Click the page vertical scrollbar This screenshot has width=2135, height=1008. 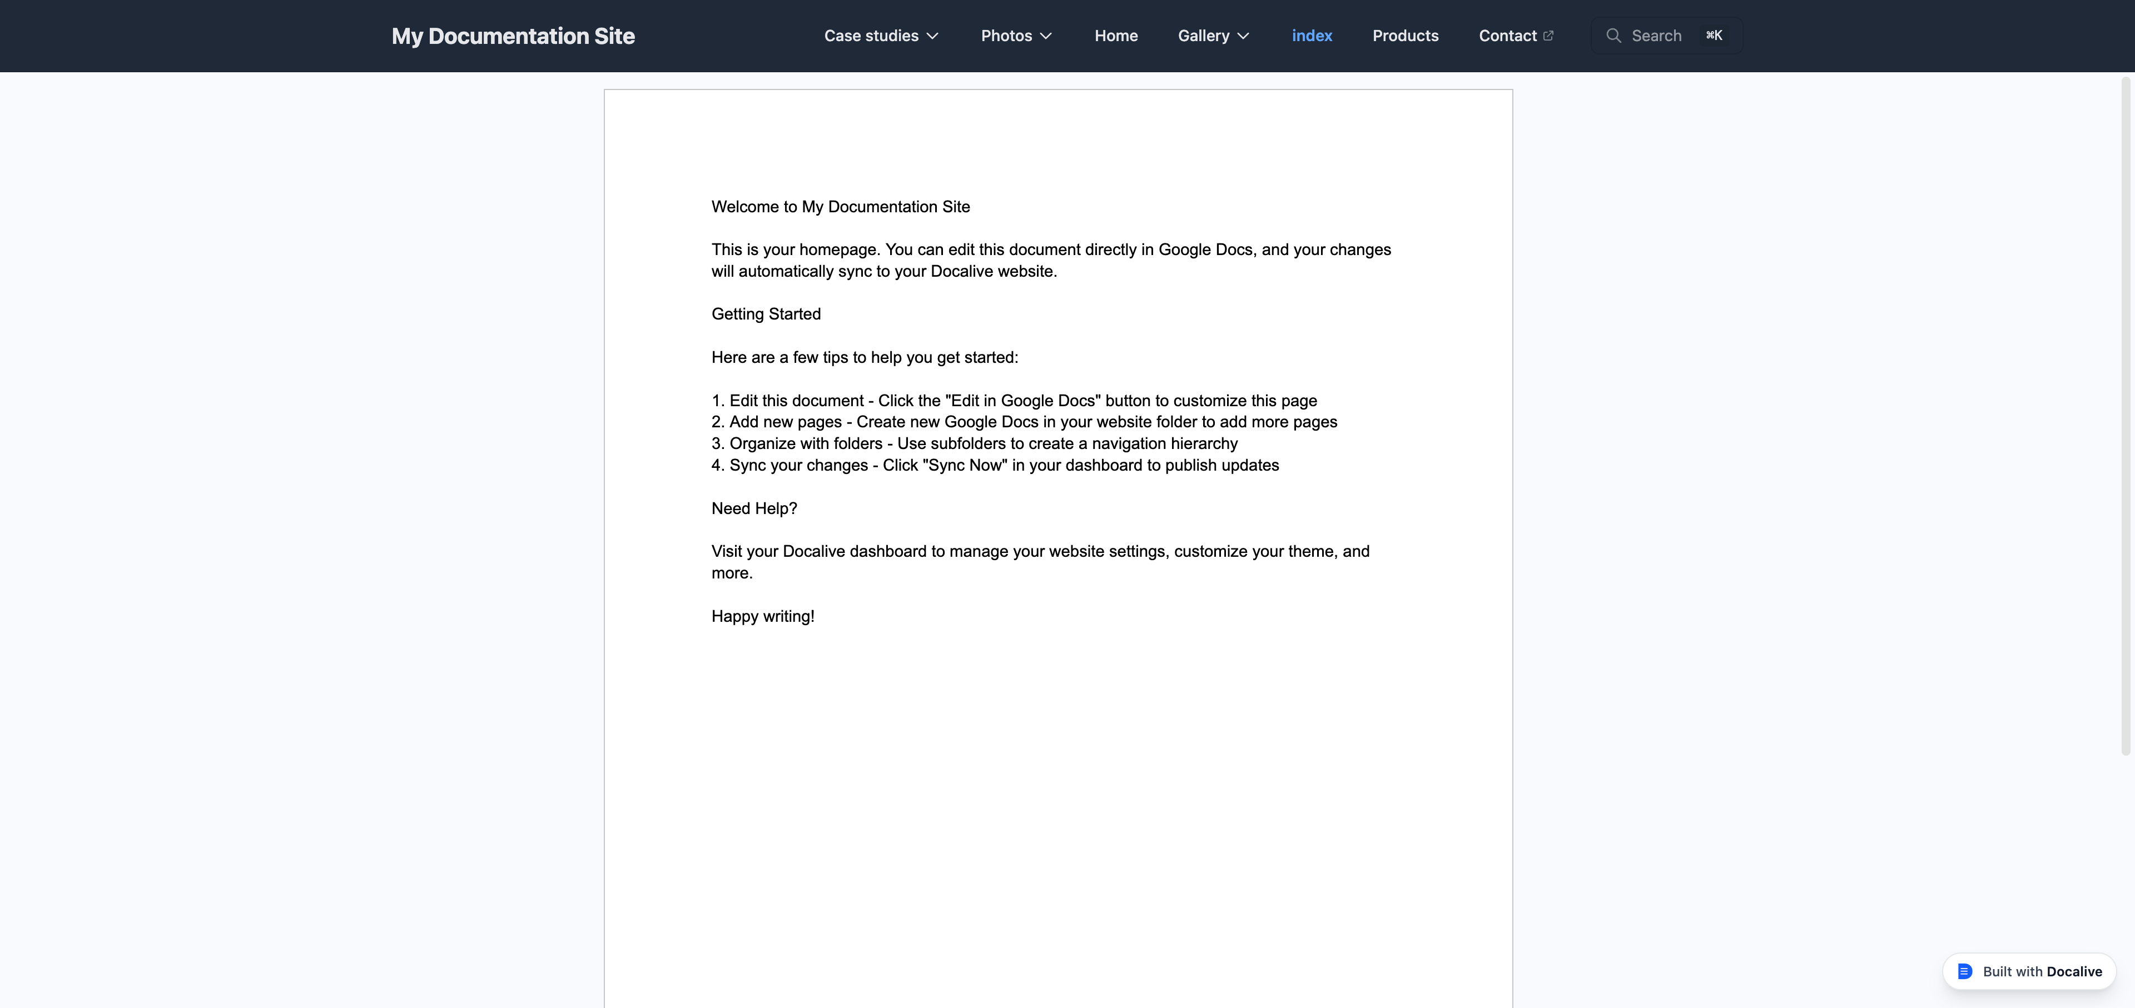click(x=2125, y=416)
